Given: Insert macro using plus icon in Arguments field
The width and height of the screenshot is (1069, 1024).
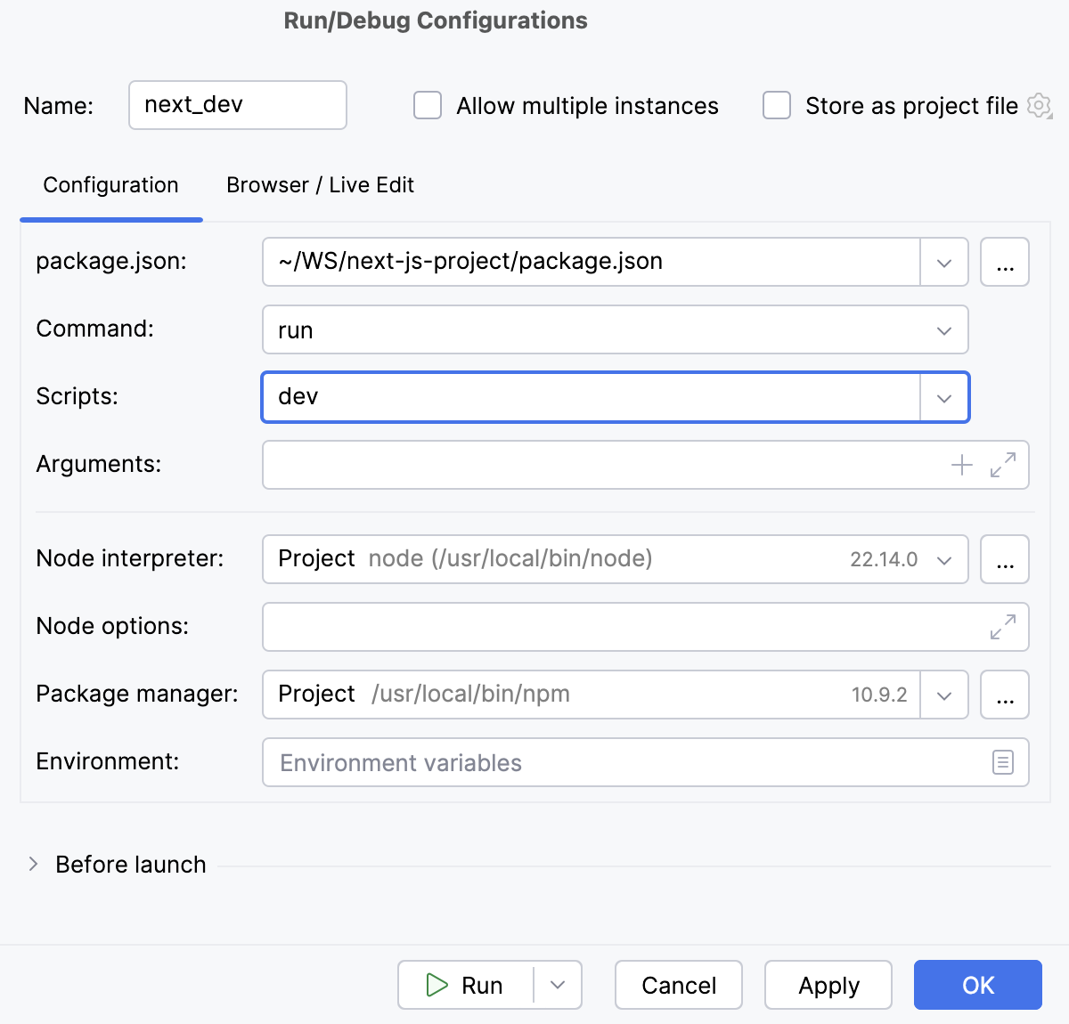Looking at the screenshot, I should click(x=961, y=464).
